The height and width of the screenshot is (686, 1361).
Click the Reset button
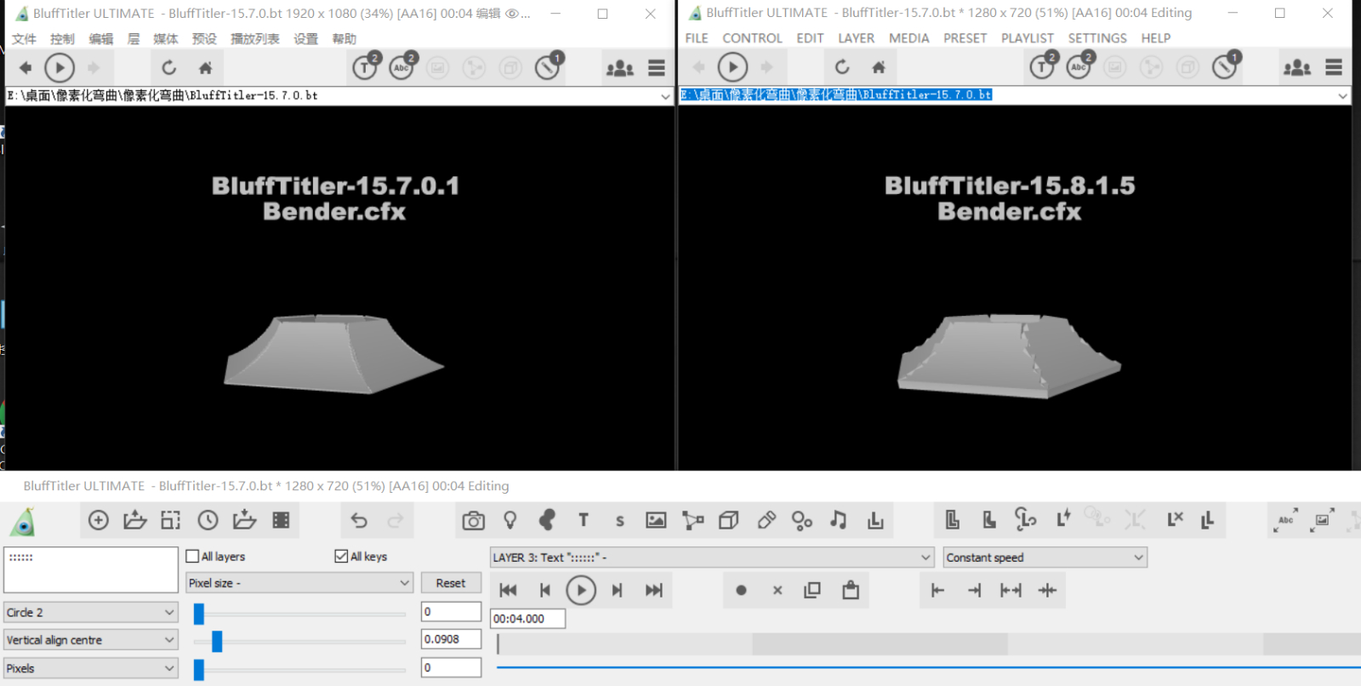[451, 583]
